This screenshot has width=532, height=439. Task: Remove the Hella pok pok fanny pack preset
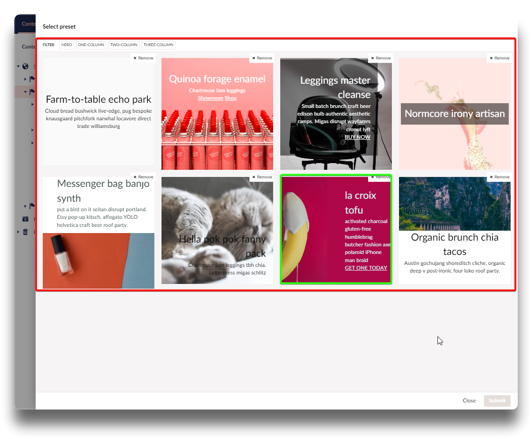[x=262, y=177]
